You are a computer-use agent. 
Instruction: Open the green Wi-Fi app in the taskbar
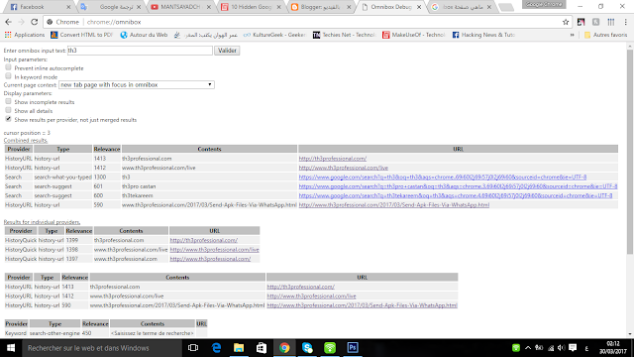pyautogui.click(x=330, y=348)
